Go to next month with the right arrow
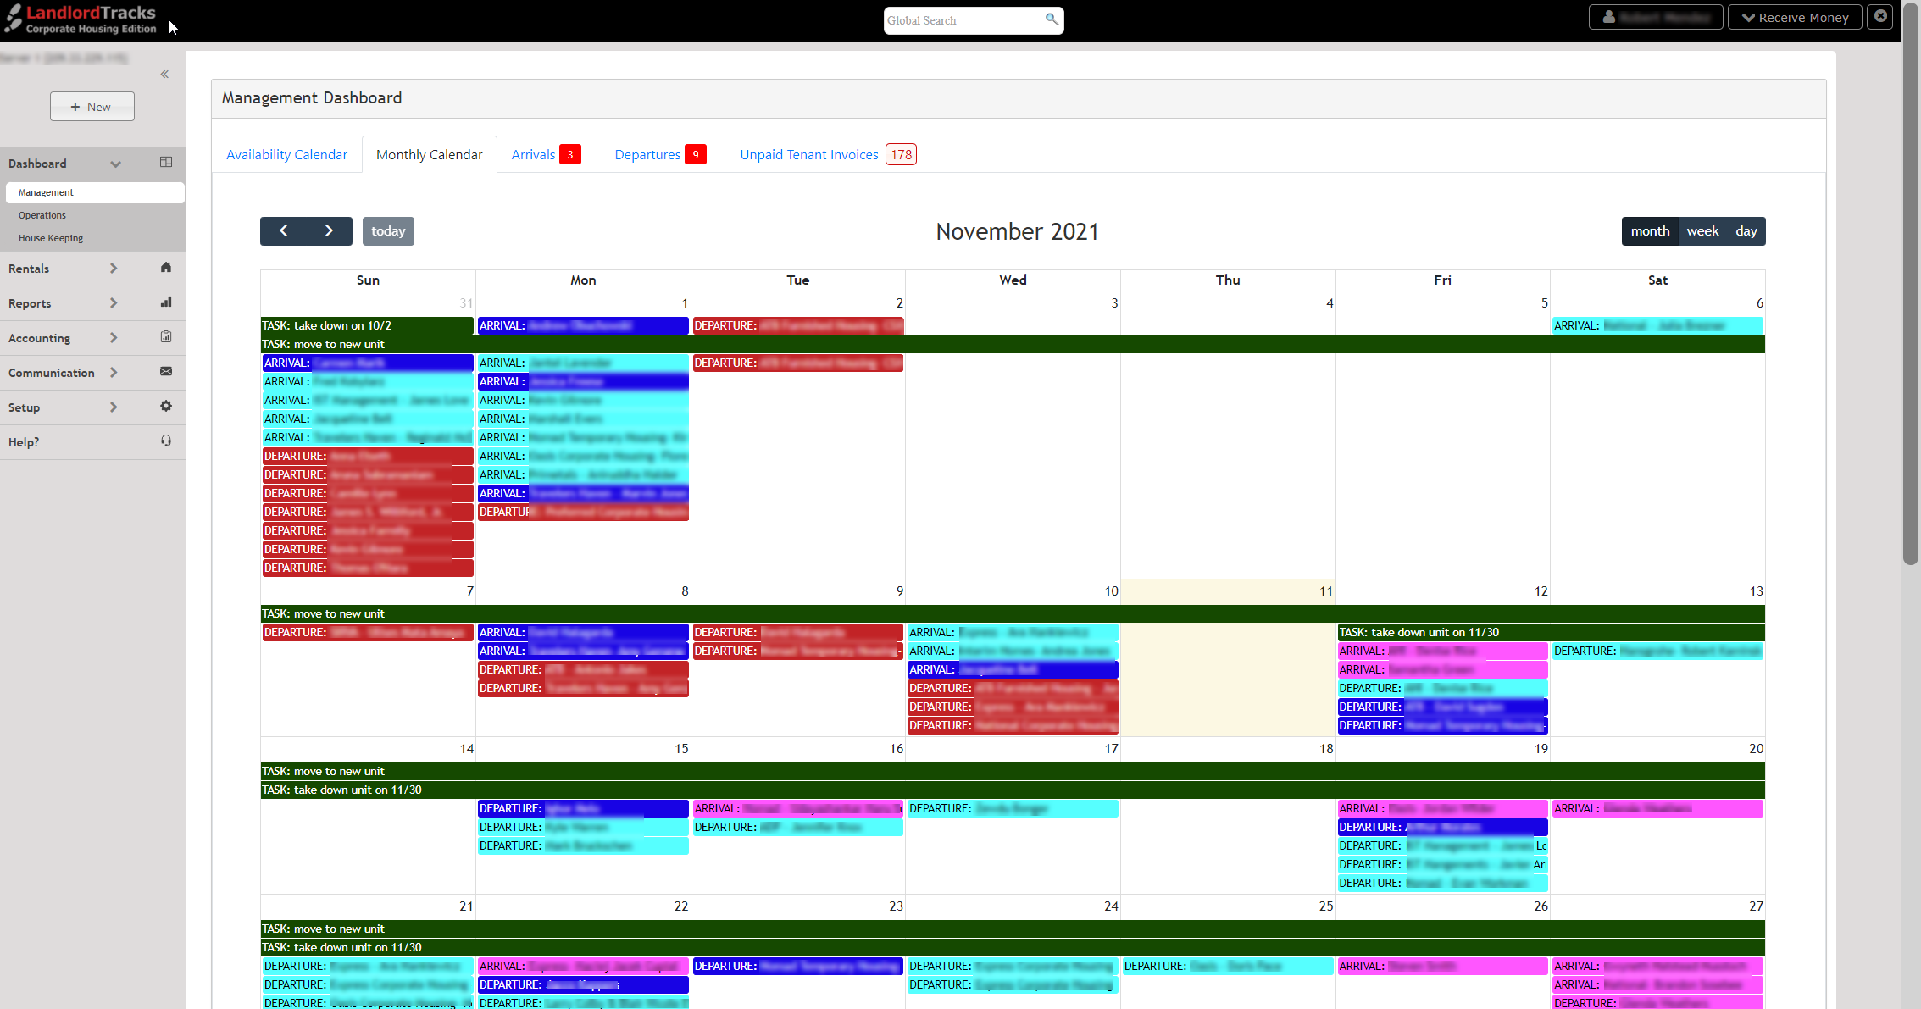 (x=330, y=230)
